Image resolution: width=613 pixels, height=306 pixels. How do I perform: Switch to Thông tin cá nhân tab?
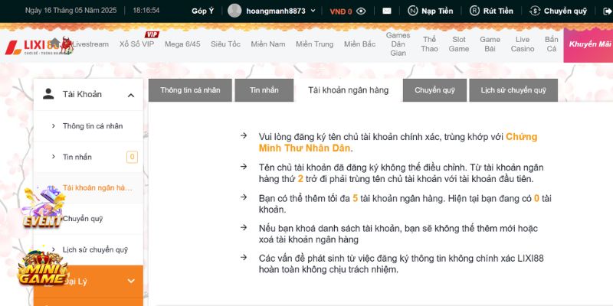(x=190, y=90)
